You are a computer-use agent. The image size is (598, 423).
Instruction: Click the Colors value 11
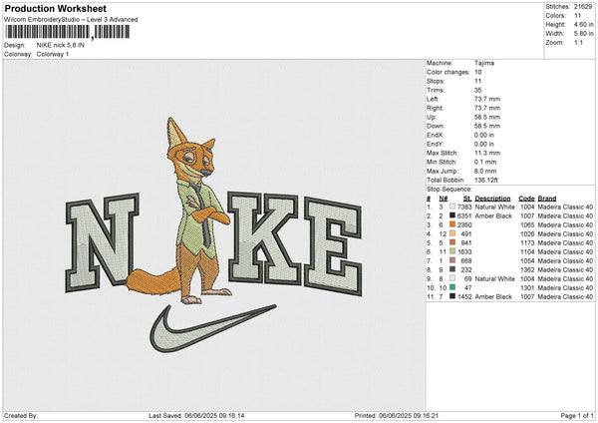point(577,16)
